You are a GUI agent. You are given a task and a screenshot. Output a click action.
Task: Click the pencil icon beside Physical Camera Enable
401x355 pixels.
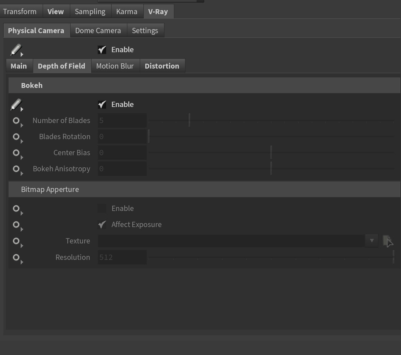pos(16,50)
